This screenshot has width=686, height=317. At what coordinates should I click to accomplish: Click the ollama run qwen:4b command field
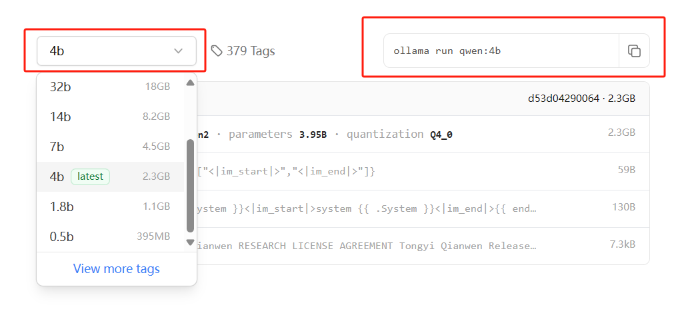point(501,51)
